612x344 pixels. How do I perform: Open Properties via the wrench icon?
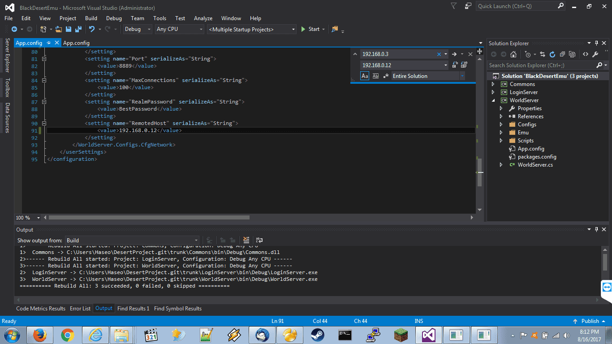(x=595, y=54)
